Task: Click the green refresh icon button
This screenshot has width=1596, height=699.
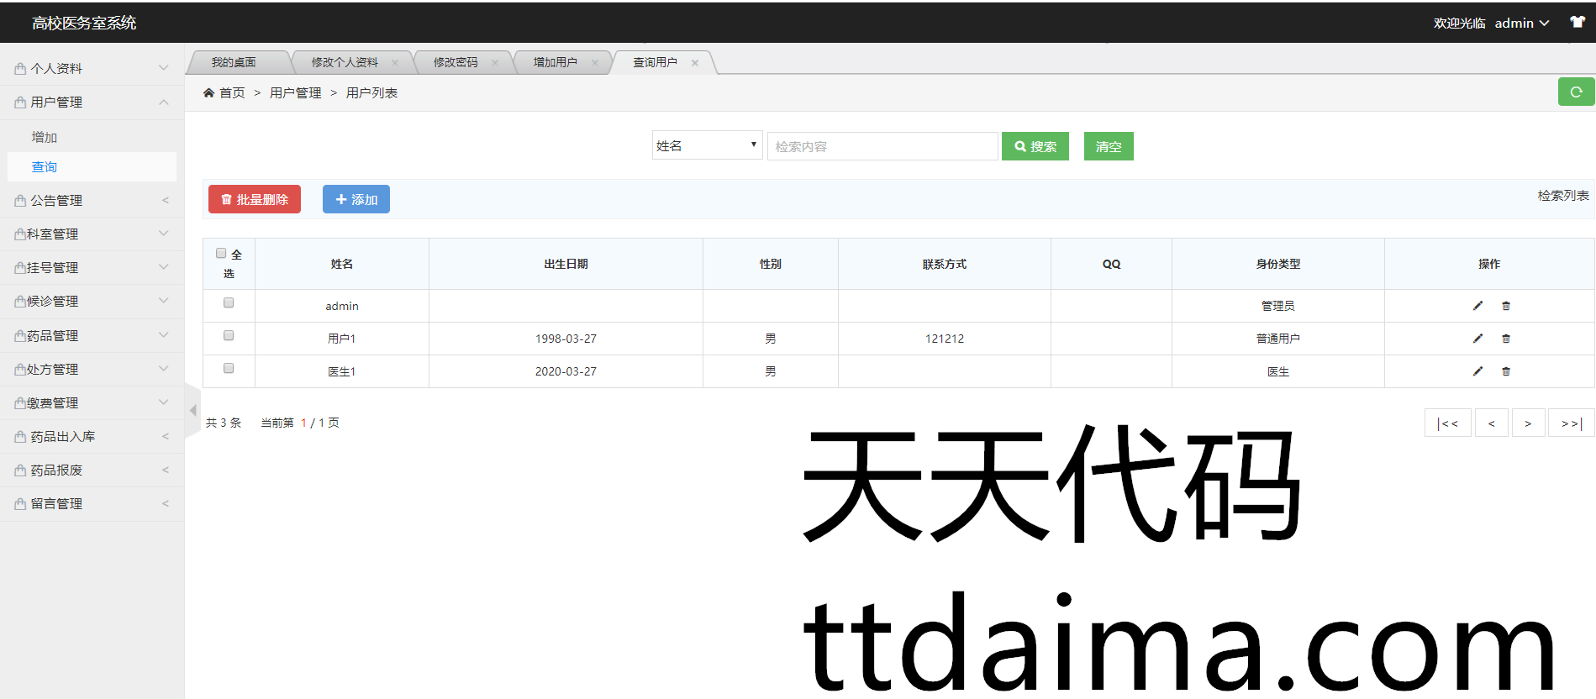Action: (x=1576, y=92)
